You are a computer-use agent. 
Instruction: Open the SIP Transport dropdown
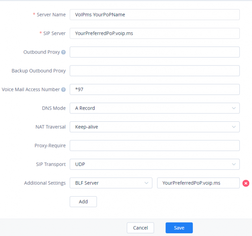click(155, 164)
